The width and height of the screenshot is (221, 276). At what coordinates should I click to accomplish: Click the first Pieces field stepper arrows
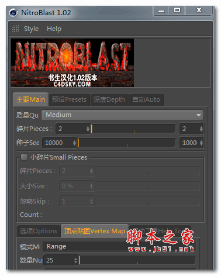(88, 129)
